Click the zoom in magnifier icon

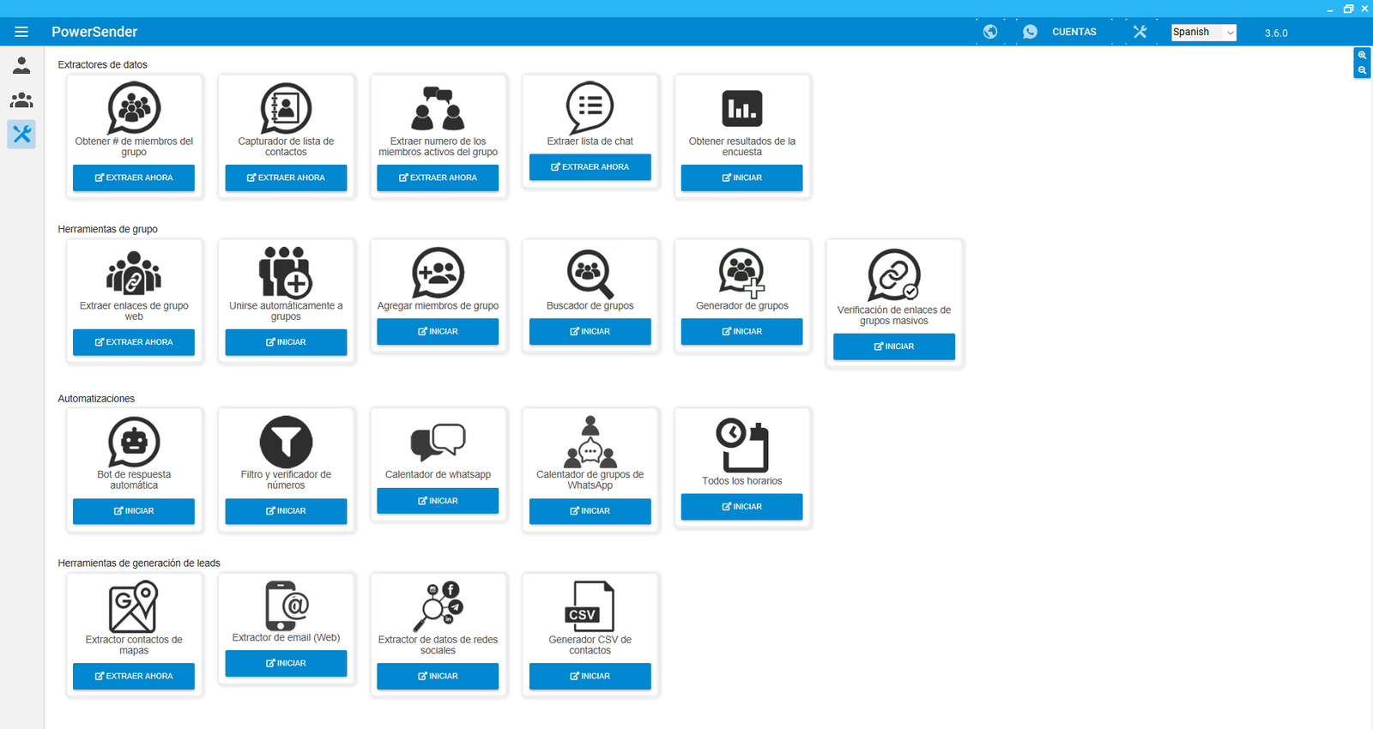click(x=1362, y=55)
